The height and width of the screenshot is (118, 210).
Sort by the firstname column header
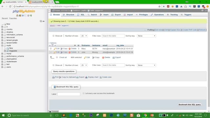(86, 45)
